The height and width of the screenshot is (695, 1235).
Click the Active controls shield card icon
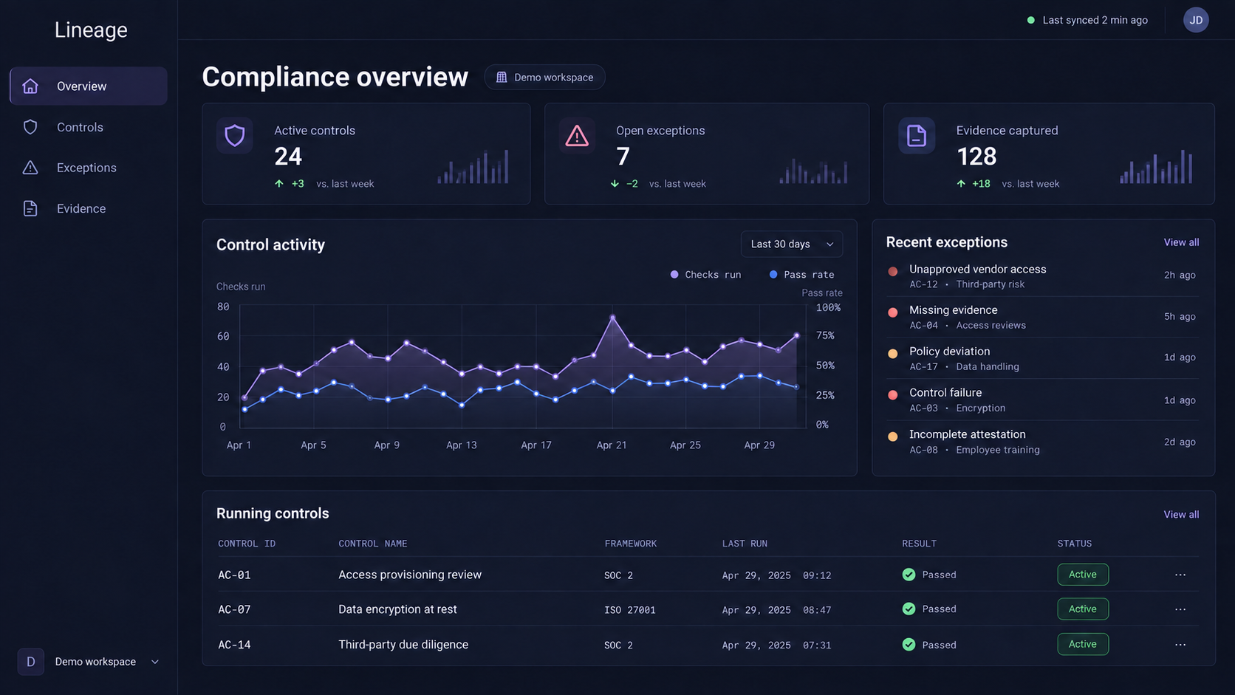(235, 135)
